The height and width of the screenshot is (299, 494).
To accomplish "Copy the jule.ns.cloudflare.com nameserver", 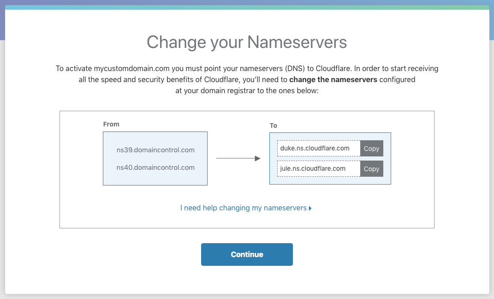I will [371, 168].
